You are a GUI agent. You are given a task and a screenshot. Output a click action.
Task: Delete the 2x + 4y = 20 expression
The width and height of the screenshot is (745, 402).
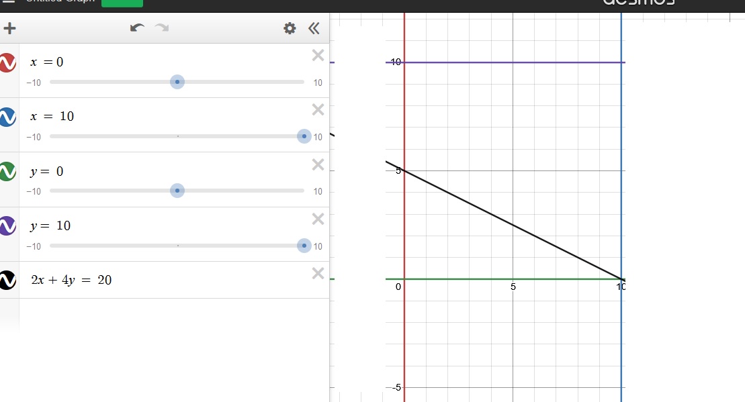tap(318, 273)
